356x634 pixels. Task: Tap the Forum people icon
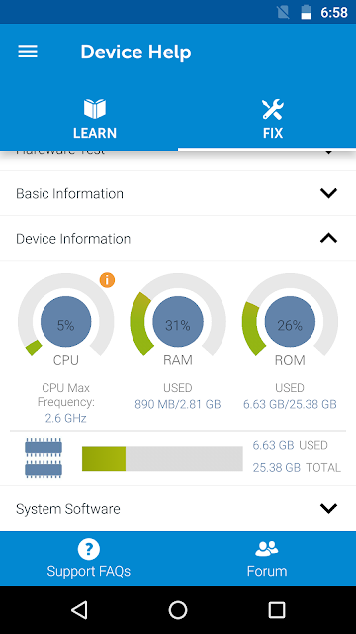[267, 548]
